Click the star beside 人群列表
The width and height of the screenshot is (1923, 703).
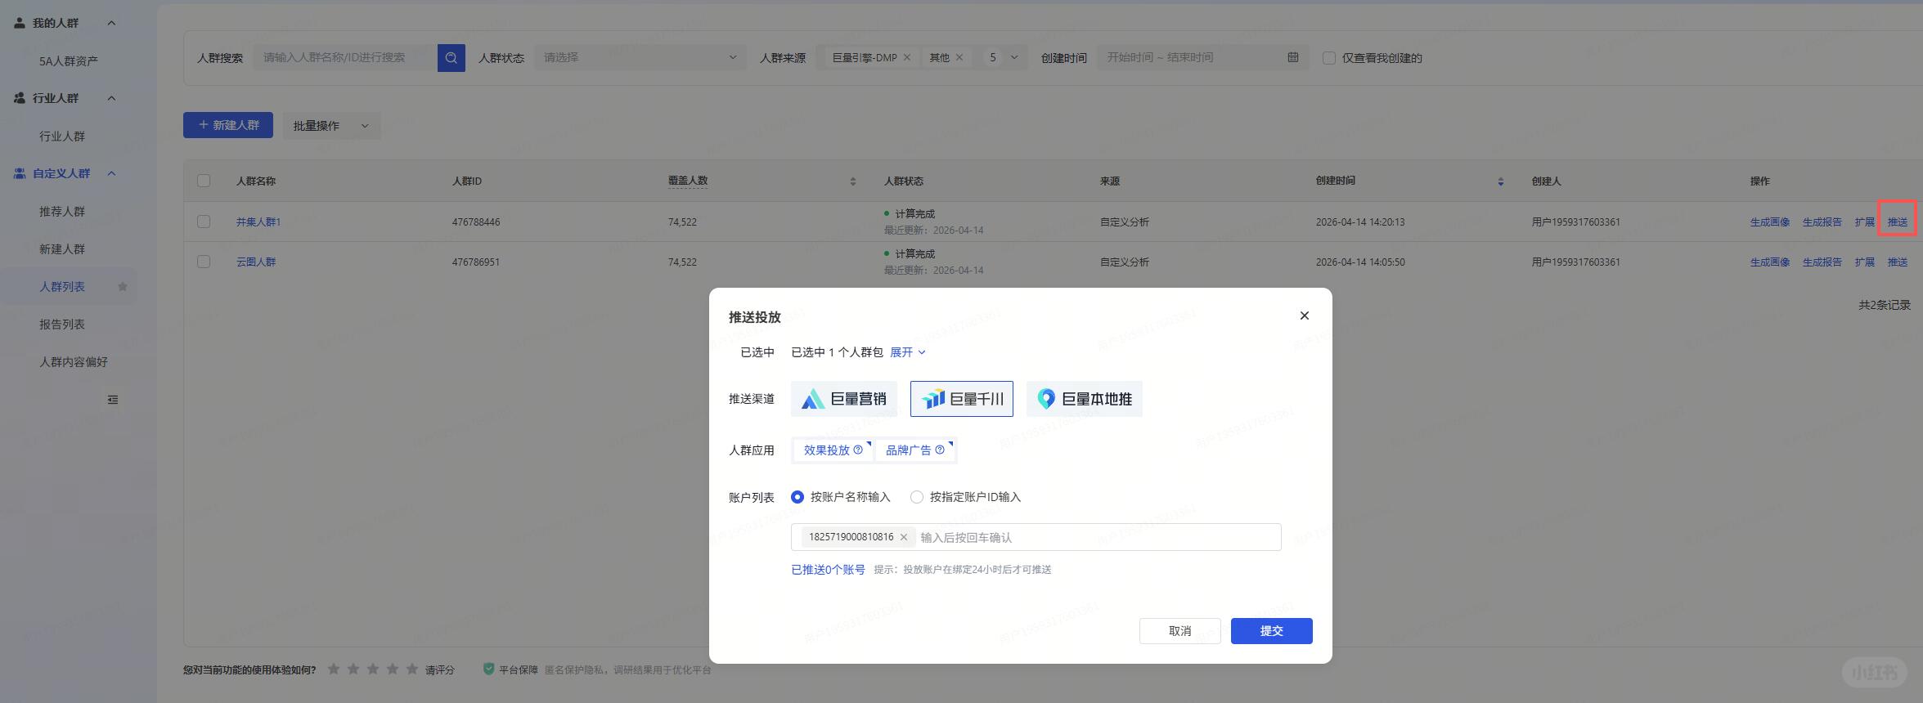pyautogui.click(x=123, y=287)
